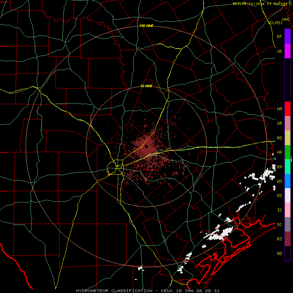The image size is (293, 293).
Task: Click the HHC product label
Action: (x=286, y=20)
